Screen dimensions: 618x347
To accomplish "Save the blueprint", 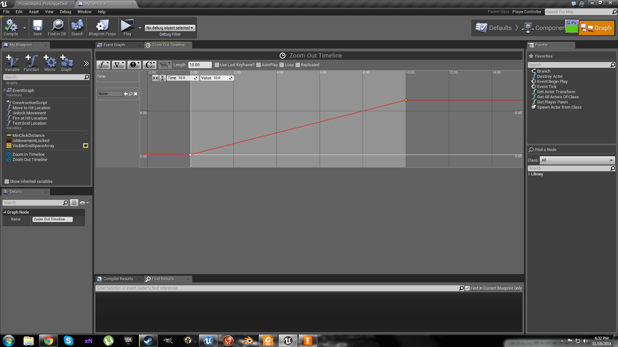I will [37, 28].
